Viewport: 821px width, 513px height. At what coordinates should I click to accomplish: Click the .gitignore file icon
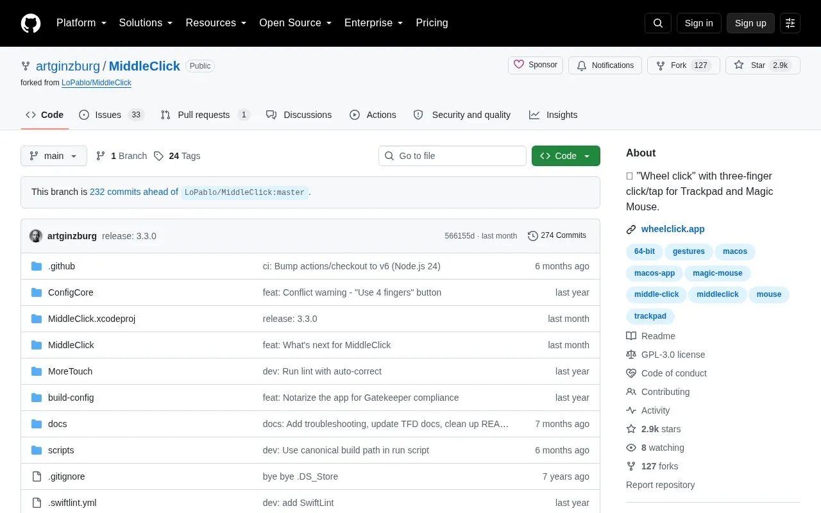pyautogui.click(x=37, y=476)
